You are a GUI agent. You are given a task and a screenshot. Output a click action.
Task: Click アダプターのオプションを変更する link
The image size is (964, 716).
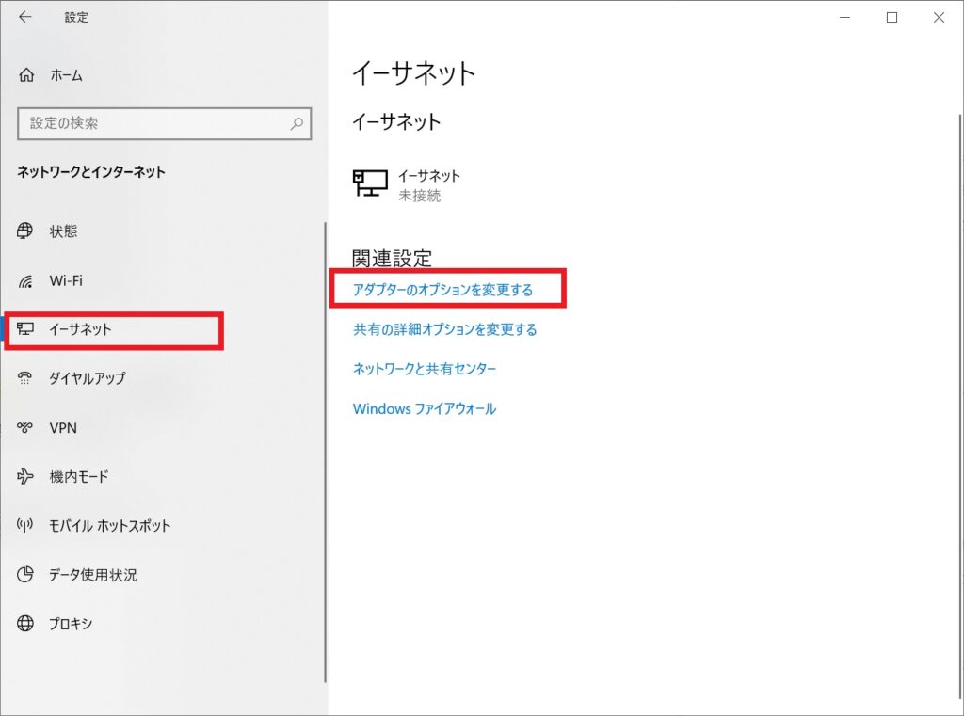click(x=442, y=290)
